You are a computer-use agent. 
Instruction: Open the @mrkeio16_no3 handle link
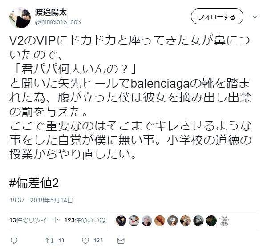(x=58, y=22)
